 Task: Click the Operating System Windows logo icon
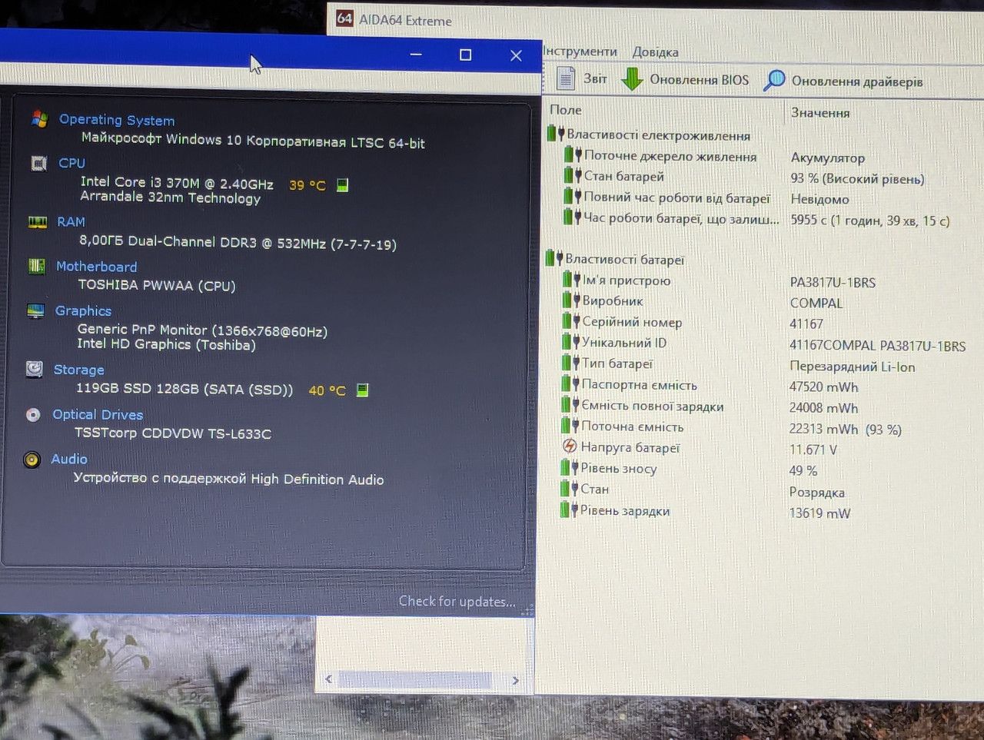[x=39, y=119]
